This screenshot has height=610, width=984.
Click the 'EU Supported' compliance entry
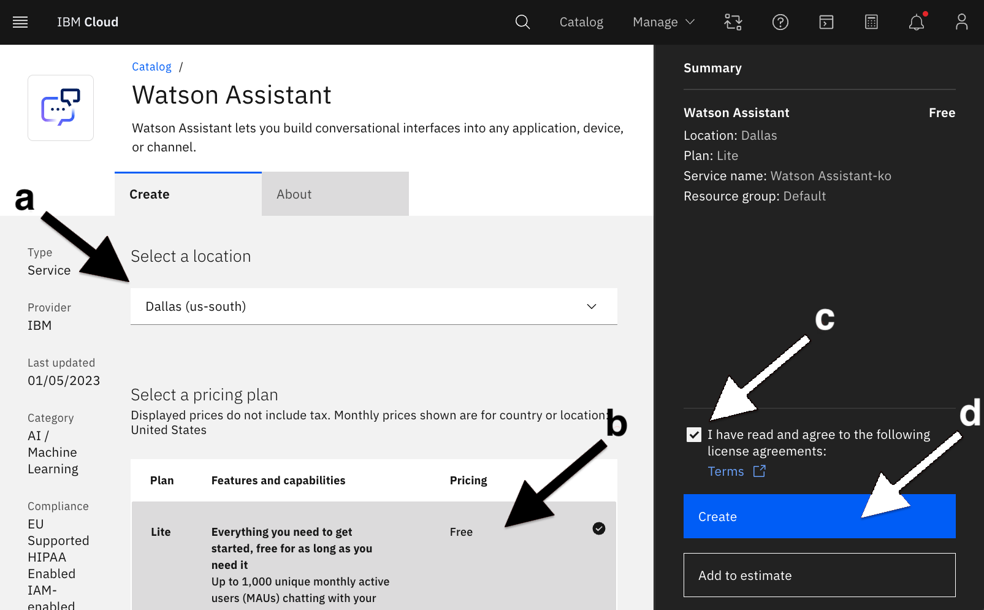[58, 533]
